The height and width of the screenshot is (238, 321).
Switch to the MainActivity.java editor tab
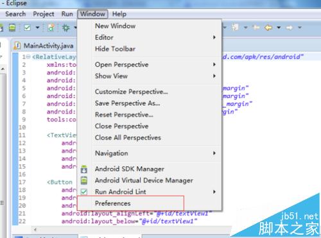[x=44, y=46]
